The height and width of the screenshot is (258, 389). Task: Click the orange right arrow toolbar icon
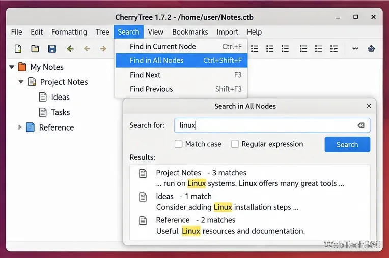click(103, 48)
